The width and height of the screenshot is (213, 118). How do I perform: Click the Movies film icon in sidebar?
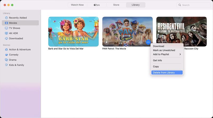pyautogui.click(x=6, y=23)
